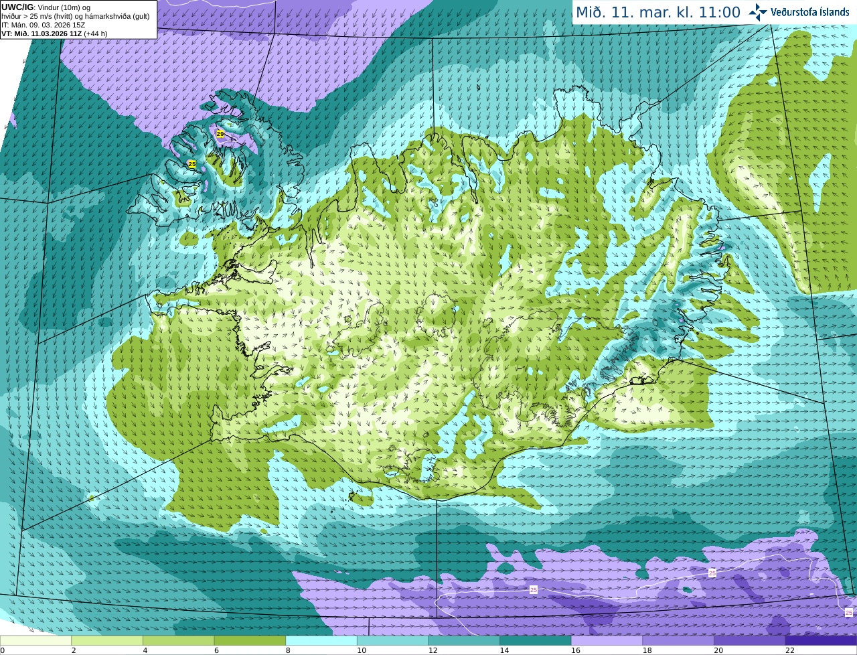Select the 2–4 m/s light yellow-green swatch
Screen dimensions: 857x655
[107, 641]
